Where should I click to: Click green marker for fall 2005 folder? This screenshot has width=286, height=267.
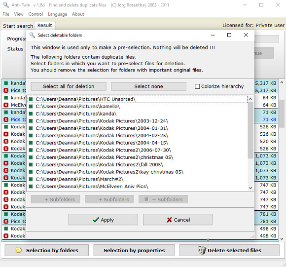point(31,165)
